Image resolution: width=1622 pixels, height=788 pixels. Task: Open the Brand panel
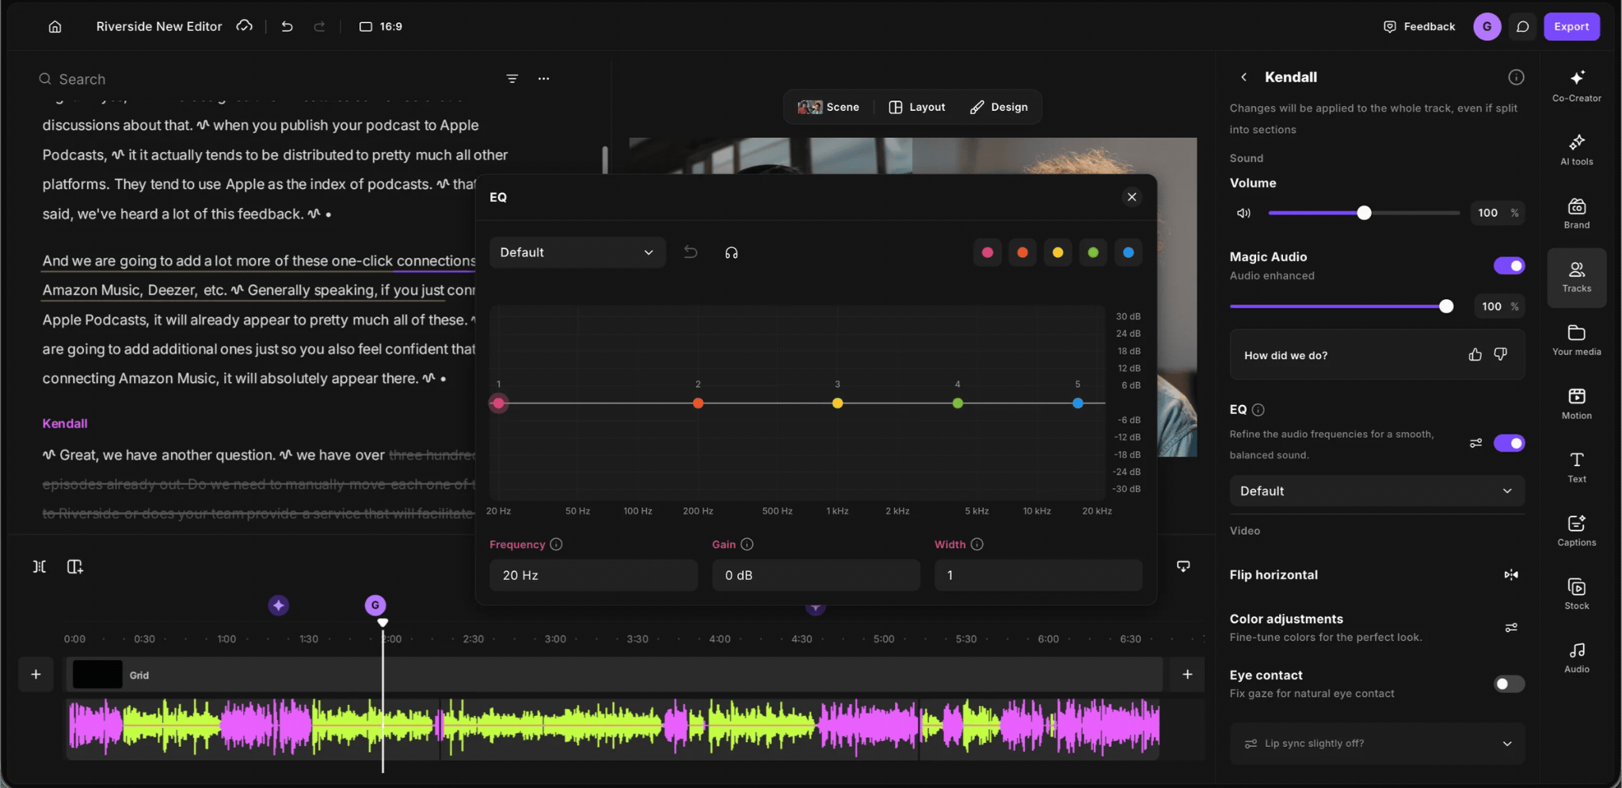pyautogui.click(x=1576, y=213)
